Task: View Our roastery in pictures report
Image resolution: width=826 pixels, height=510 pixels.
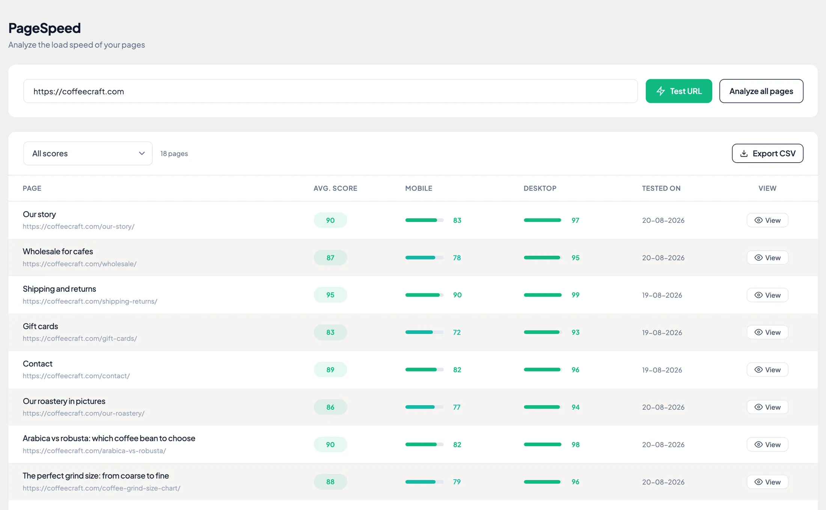Action: 767,407
